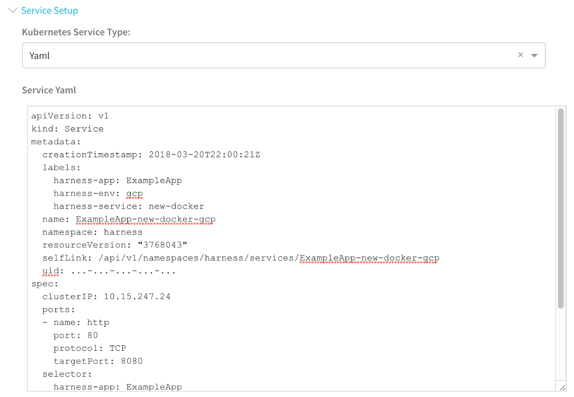Click the 'selector:' line
Image resolution: width=574 pixels, height=397 pixels.
point(67,374)
